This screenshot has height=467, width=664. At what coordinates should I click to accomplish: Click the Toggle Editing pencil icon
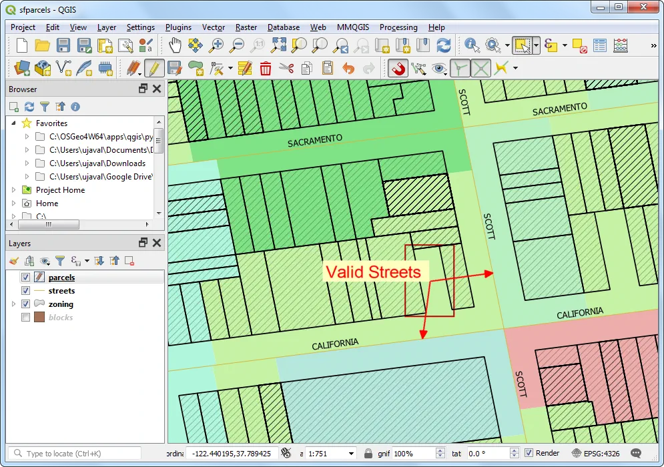[154, 68]
